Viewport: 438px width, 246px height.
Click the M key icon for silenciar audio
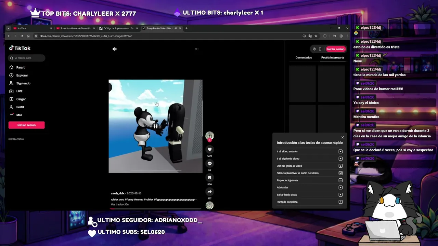point(340,173)
